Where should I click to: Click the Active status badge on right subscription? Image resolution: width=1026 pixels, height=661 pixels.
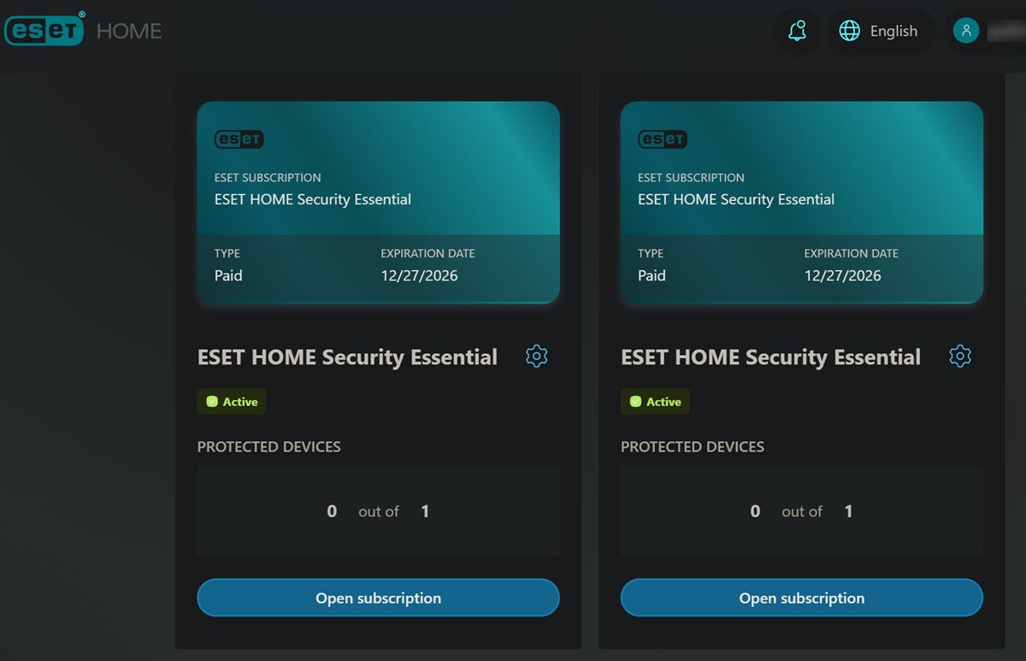(x=655, y=401)
